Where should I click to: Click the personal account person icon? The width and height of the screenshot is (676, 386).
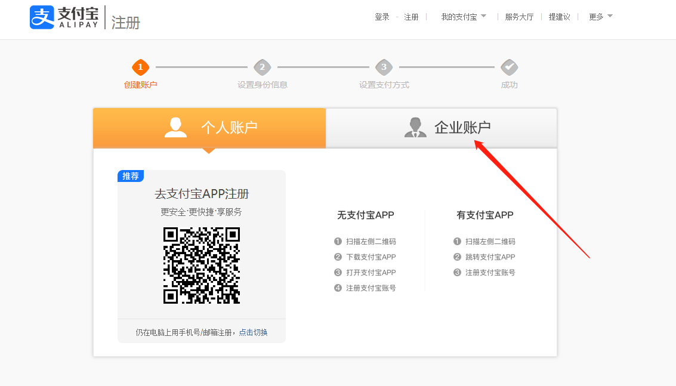[175, 127]
